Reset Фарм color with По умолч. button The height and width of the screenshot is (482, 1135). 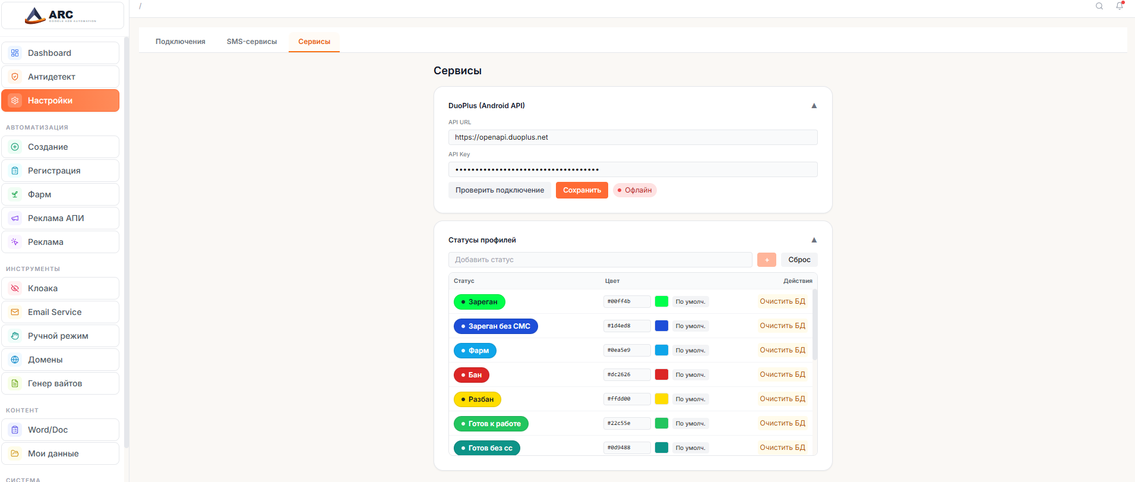[x=690, y=351]
